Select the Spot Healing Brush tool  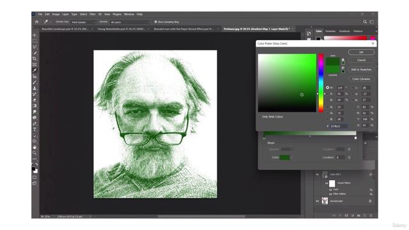tap(35, 77)
